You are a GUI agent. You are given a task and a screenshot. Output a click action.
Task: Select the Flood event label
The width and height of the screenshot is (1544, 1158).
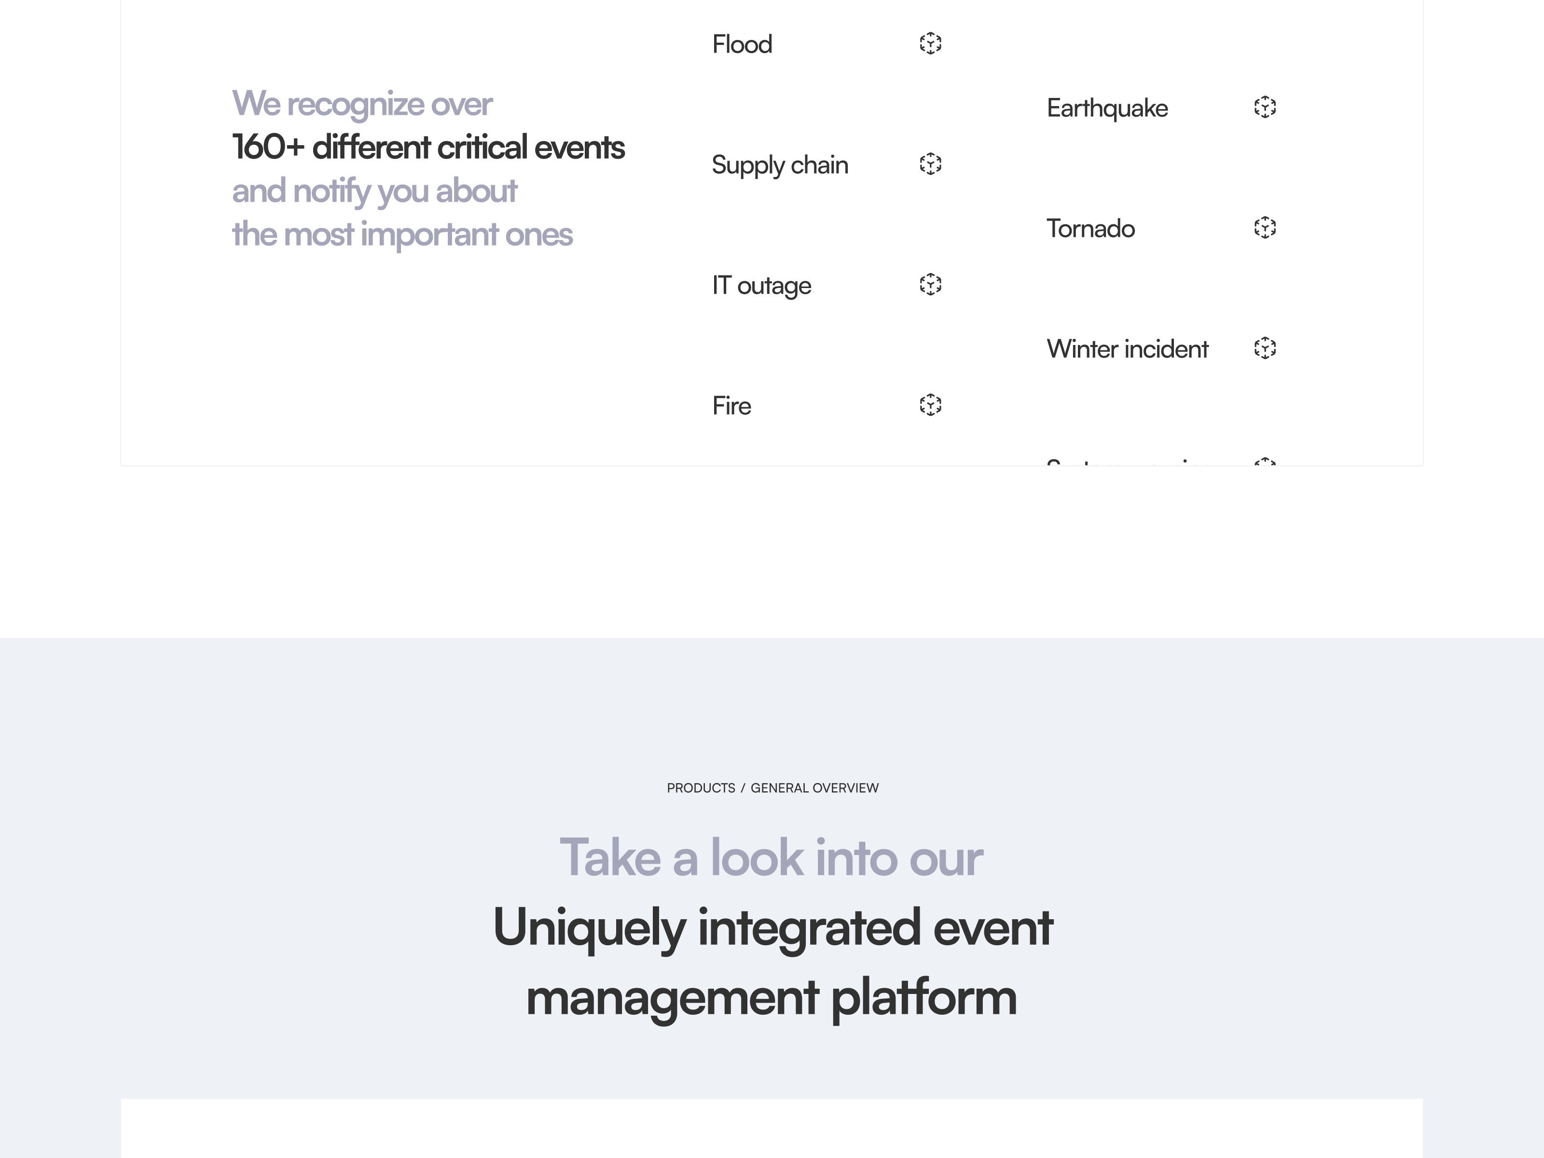[742, 44]
